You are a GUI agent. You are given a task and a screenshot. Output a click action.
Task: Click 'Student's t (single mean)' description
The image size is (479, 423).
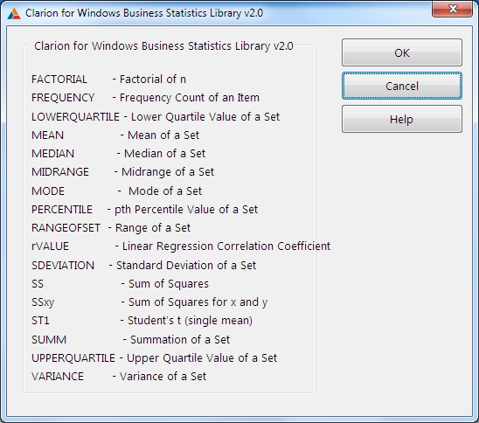click(190, 321)
